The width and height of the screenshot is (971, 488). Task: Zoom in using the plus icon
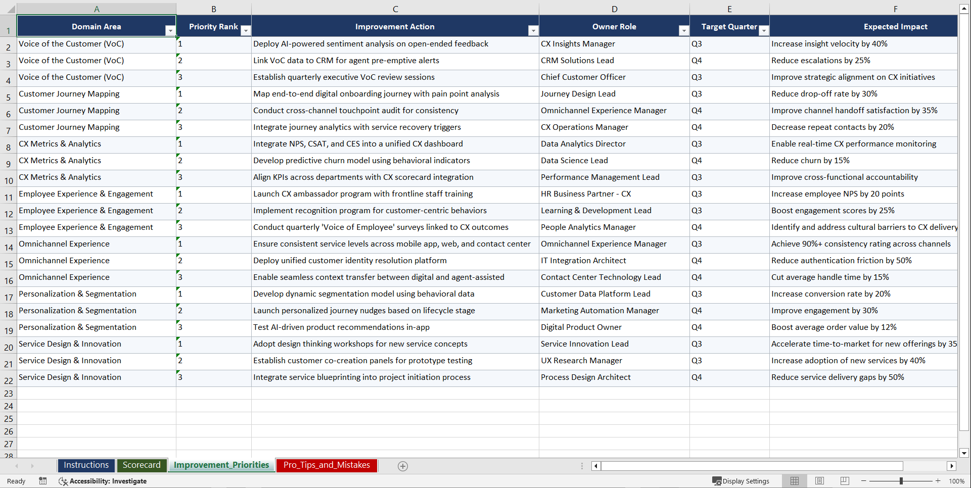pos(938,481)
